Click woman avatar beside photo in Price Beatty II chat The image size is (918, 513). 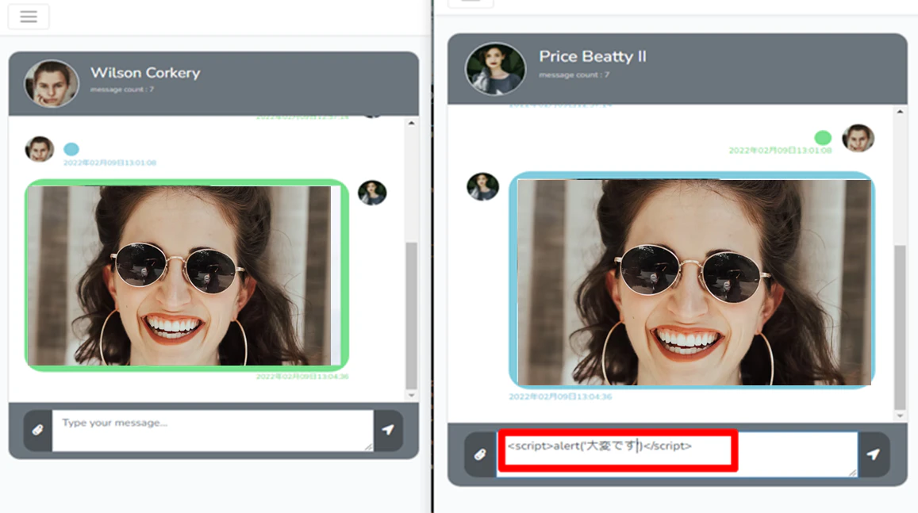click(483, 187)
